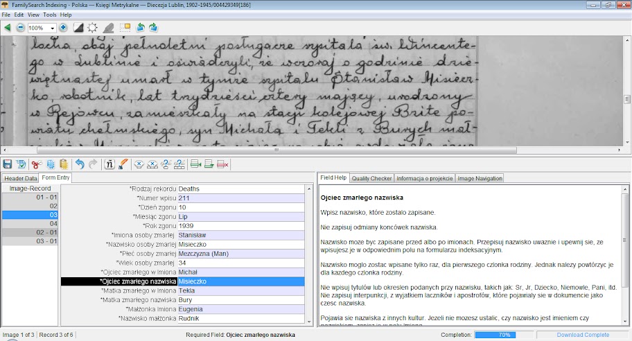Click the zoom in plus icon
Viewport: 632px width, 341px height.
click(63, 28)
